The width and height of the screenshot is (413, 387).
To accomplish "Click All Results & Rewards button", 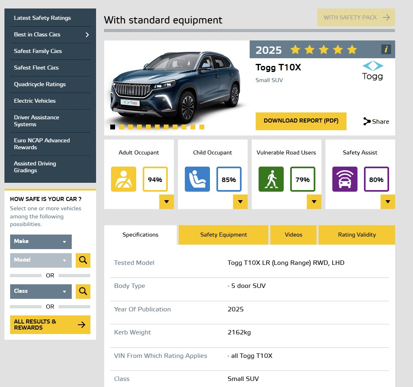I will point(50,325).
